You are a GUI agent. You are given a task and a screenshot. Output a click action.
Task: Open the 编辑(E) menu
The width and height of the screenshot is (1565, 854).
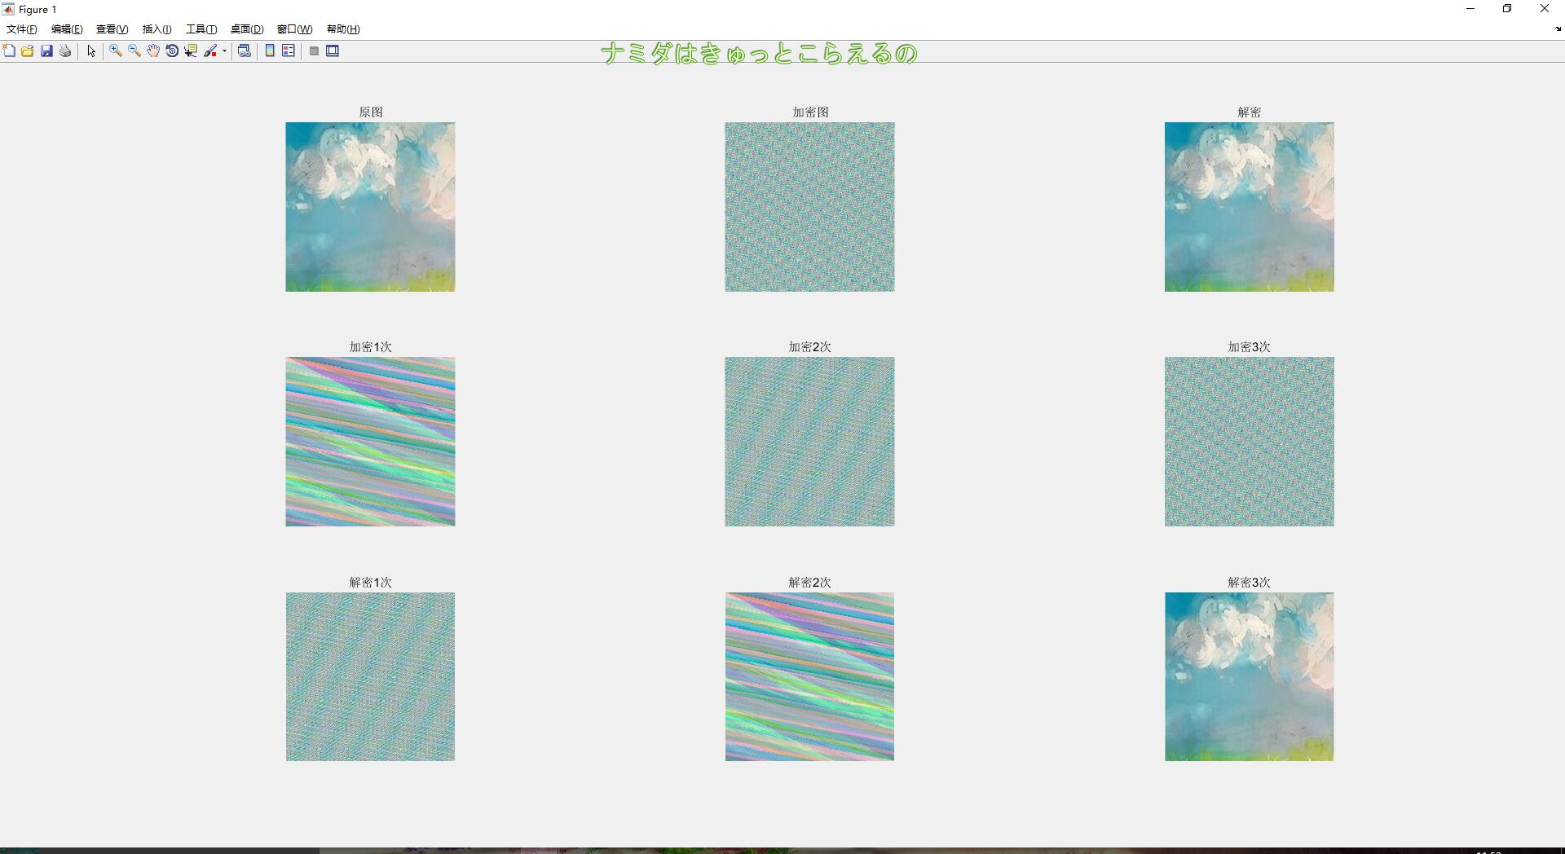click(x=67, y=29)
